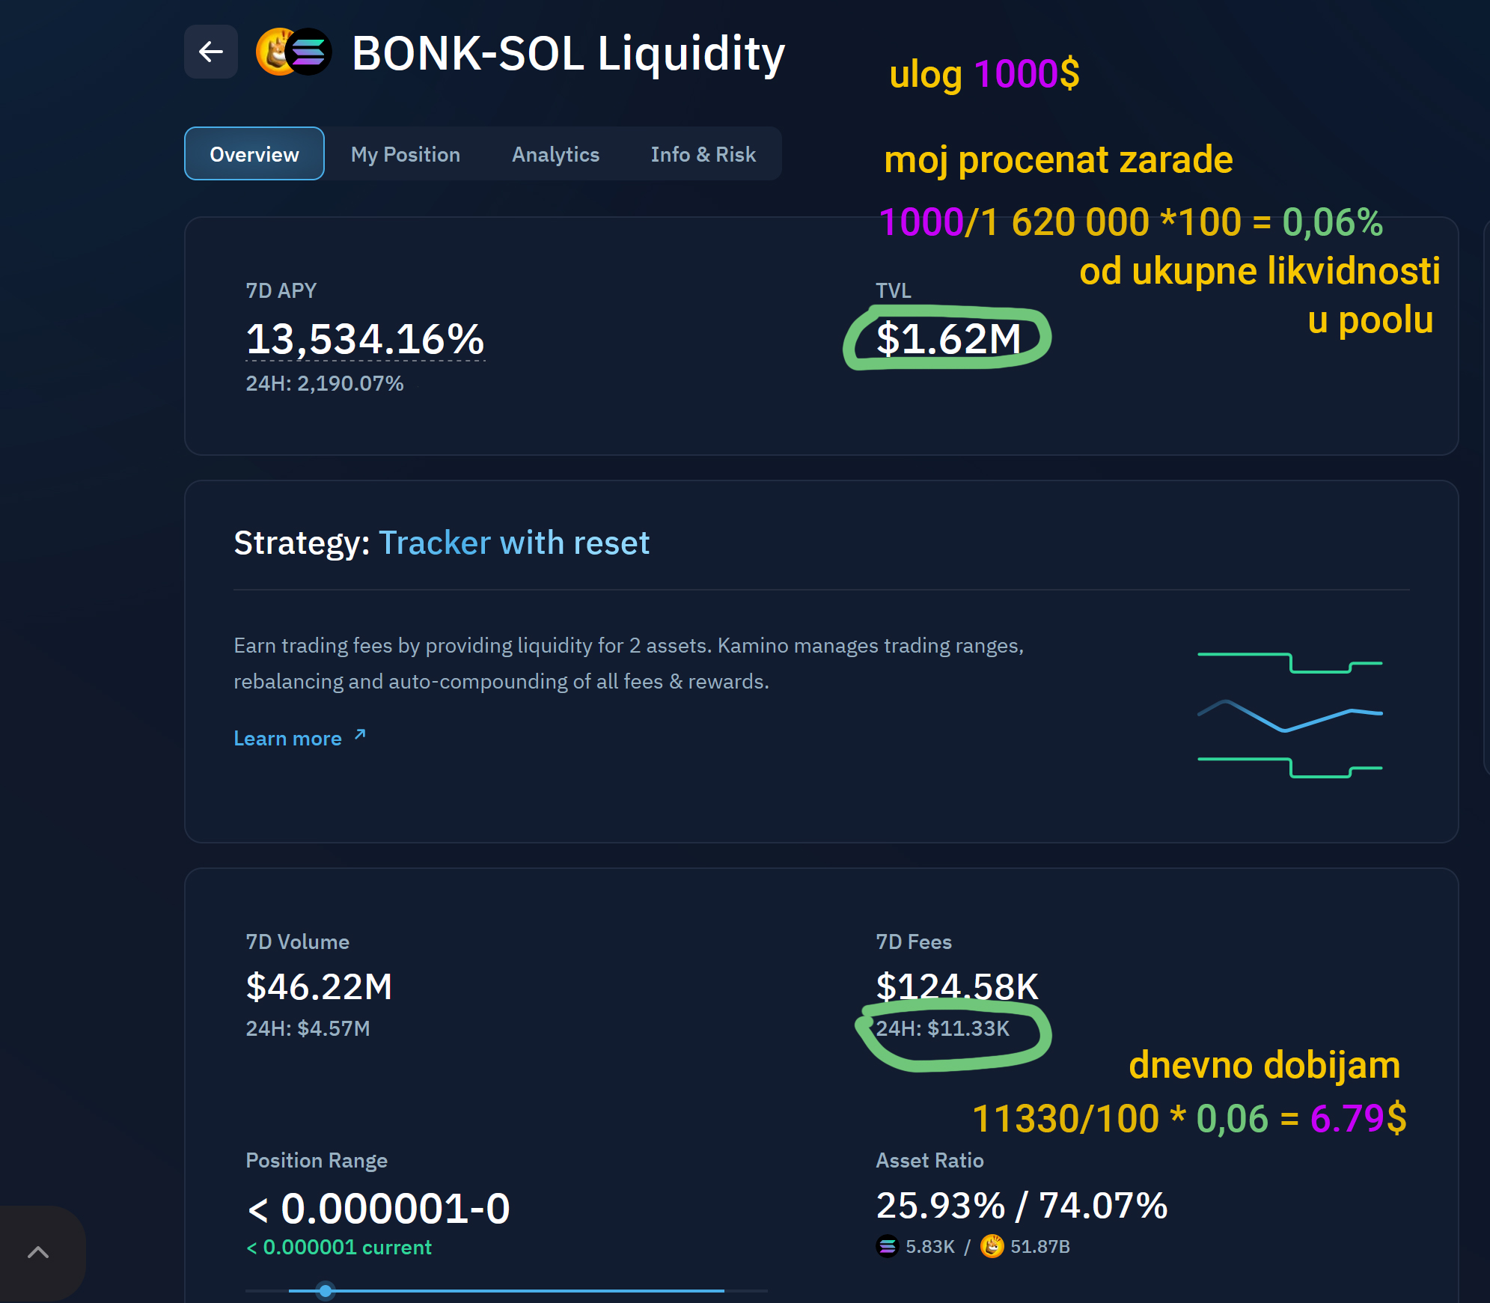Click the strategy range chart illustration
The width and height of the screenshot is (1490, 1303).
(x=1289, y=715)
